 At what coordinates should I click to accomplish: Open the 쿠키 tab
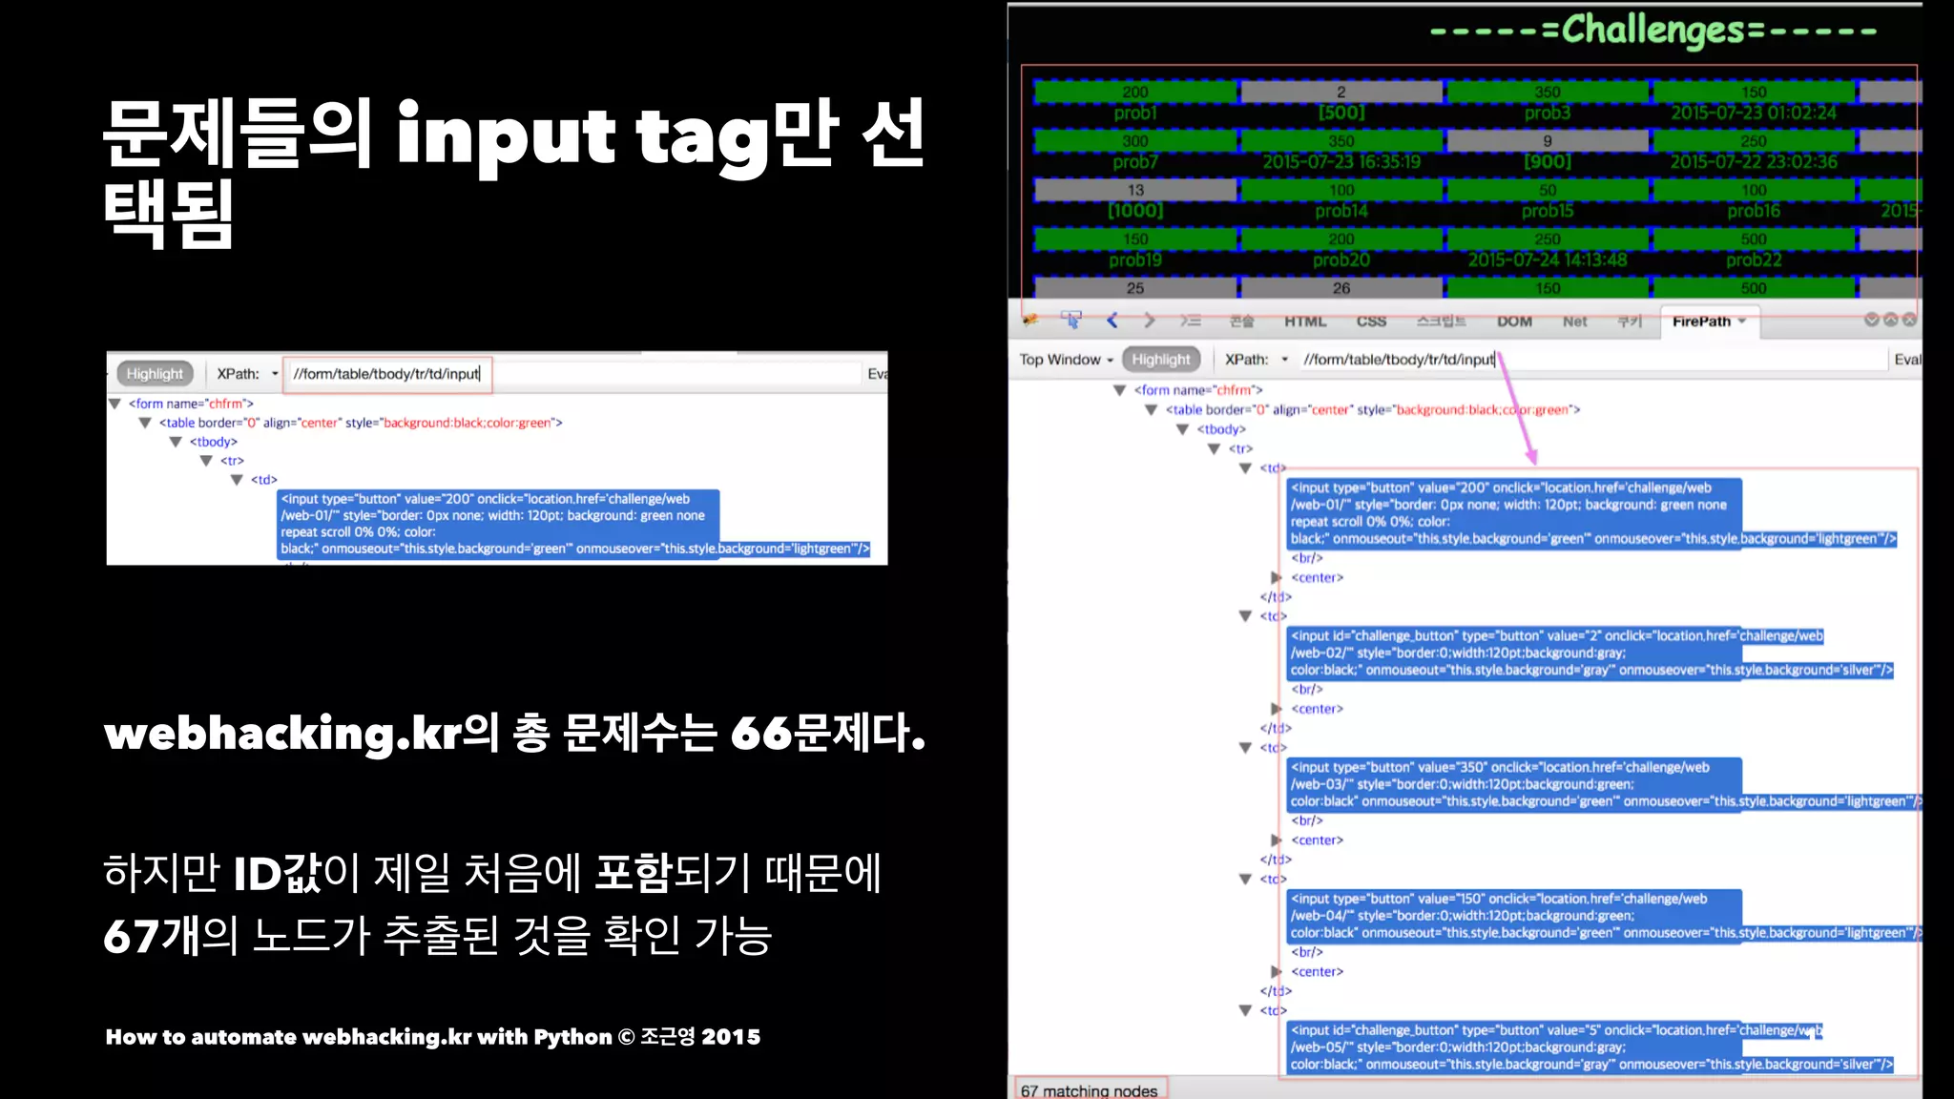[1630, 321]
